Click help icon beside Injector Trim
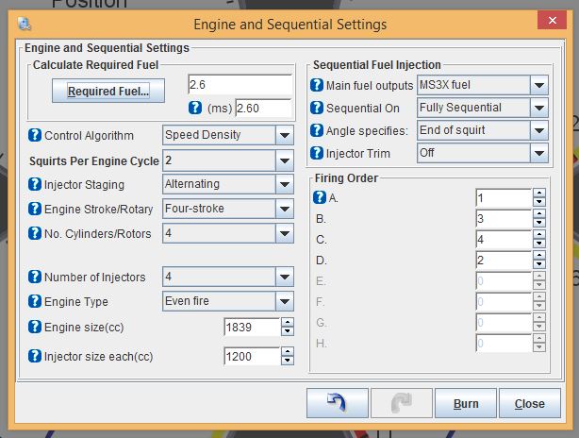Viewport: 579px width, 438px height. click(x=317, y=153)
